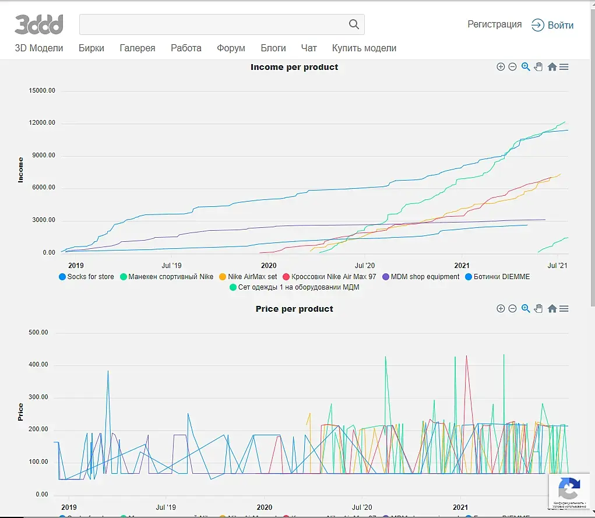Click Jul '19 label on Income chart

[171, 266]
